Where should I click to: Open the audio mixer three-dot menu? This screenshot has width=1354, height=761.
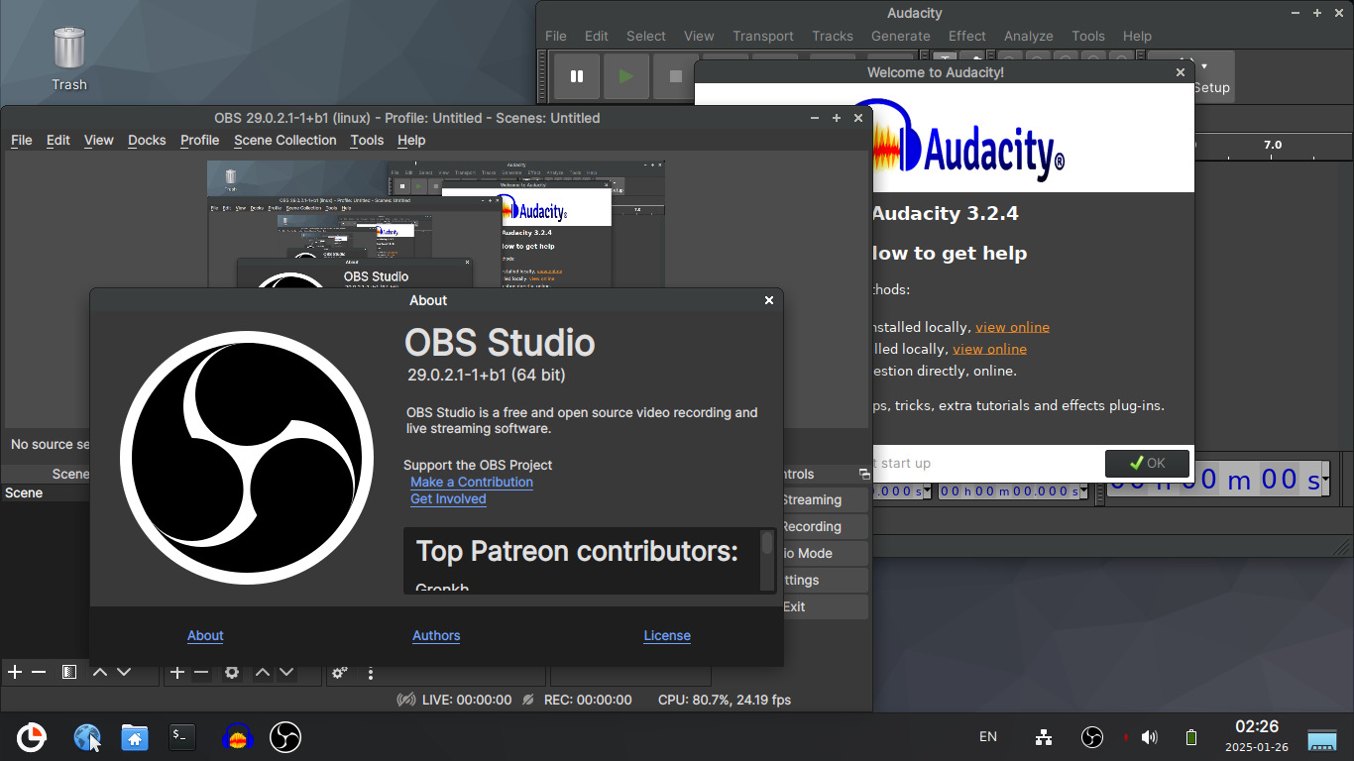(x=371, y=673)
